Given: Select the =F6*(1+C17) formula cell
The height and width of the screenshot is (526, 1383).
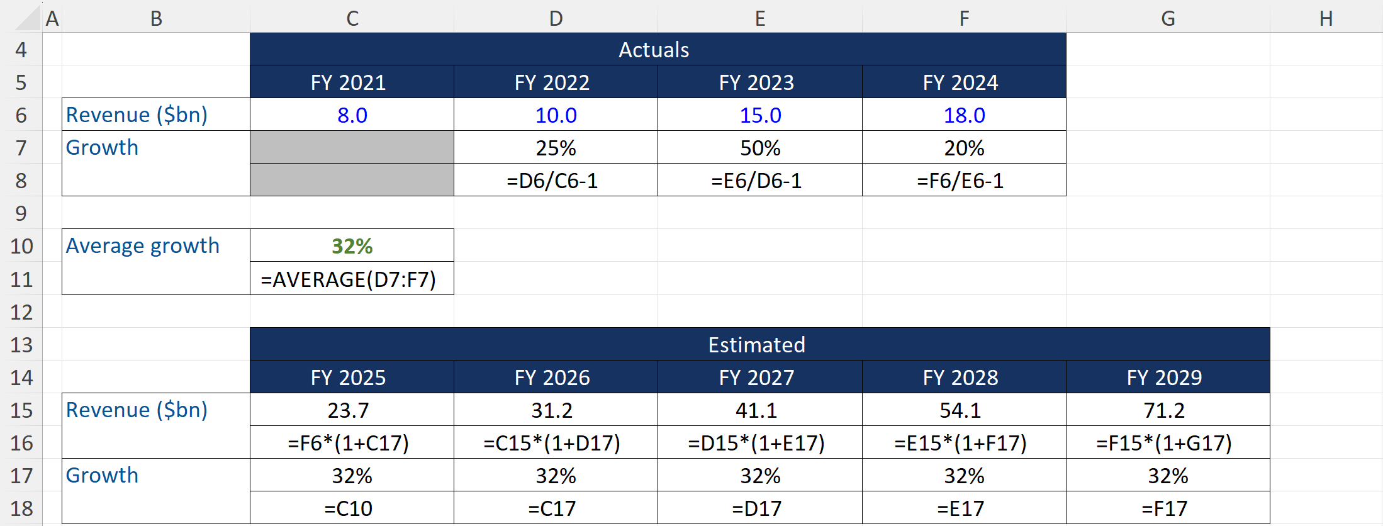Looking at the screenshot, I should pyautogui.click(x=348, y=443).
